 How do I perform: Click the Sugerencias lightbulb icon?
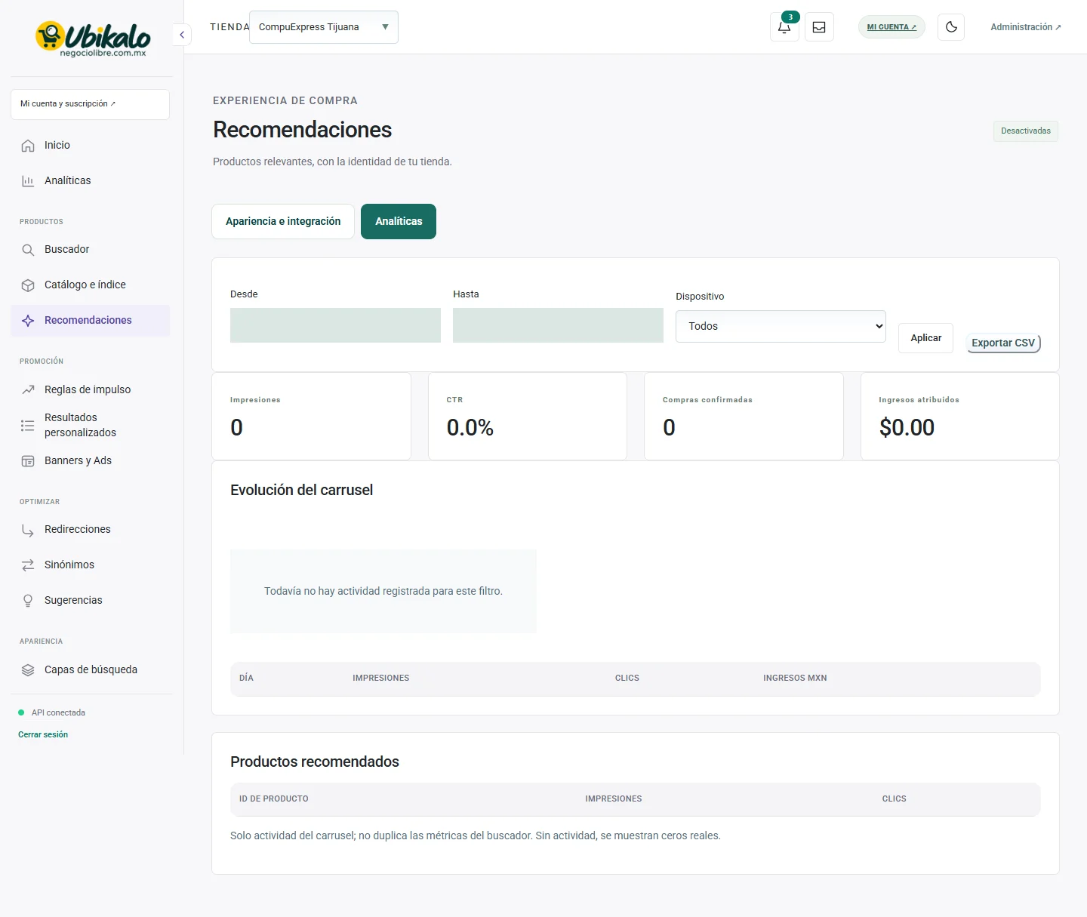click(x=28, y=601)
